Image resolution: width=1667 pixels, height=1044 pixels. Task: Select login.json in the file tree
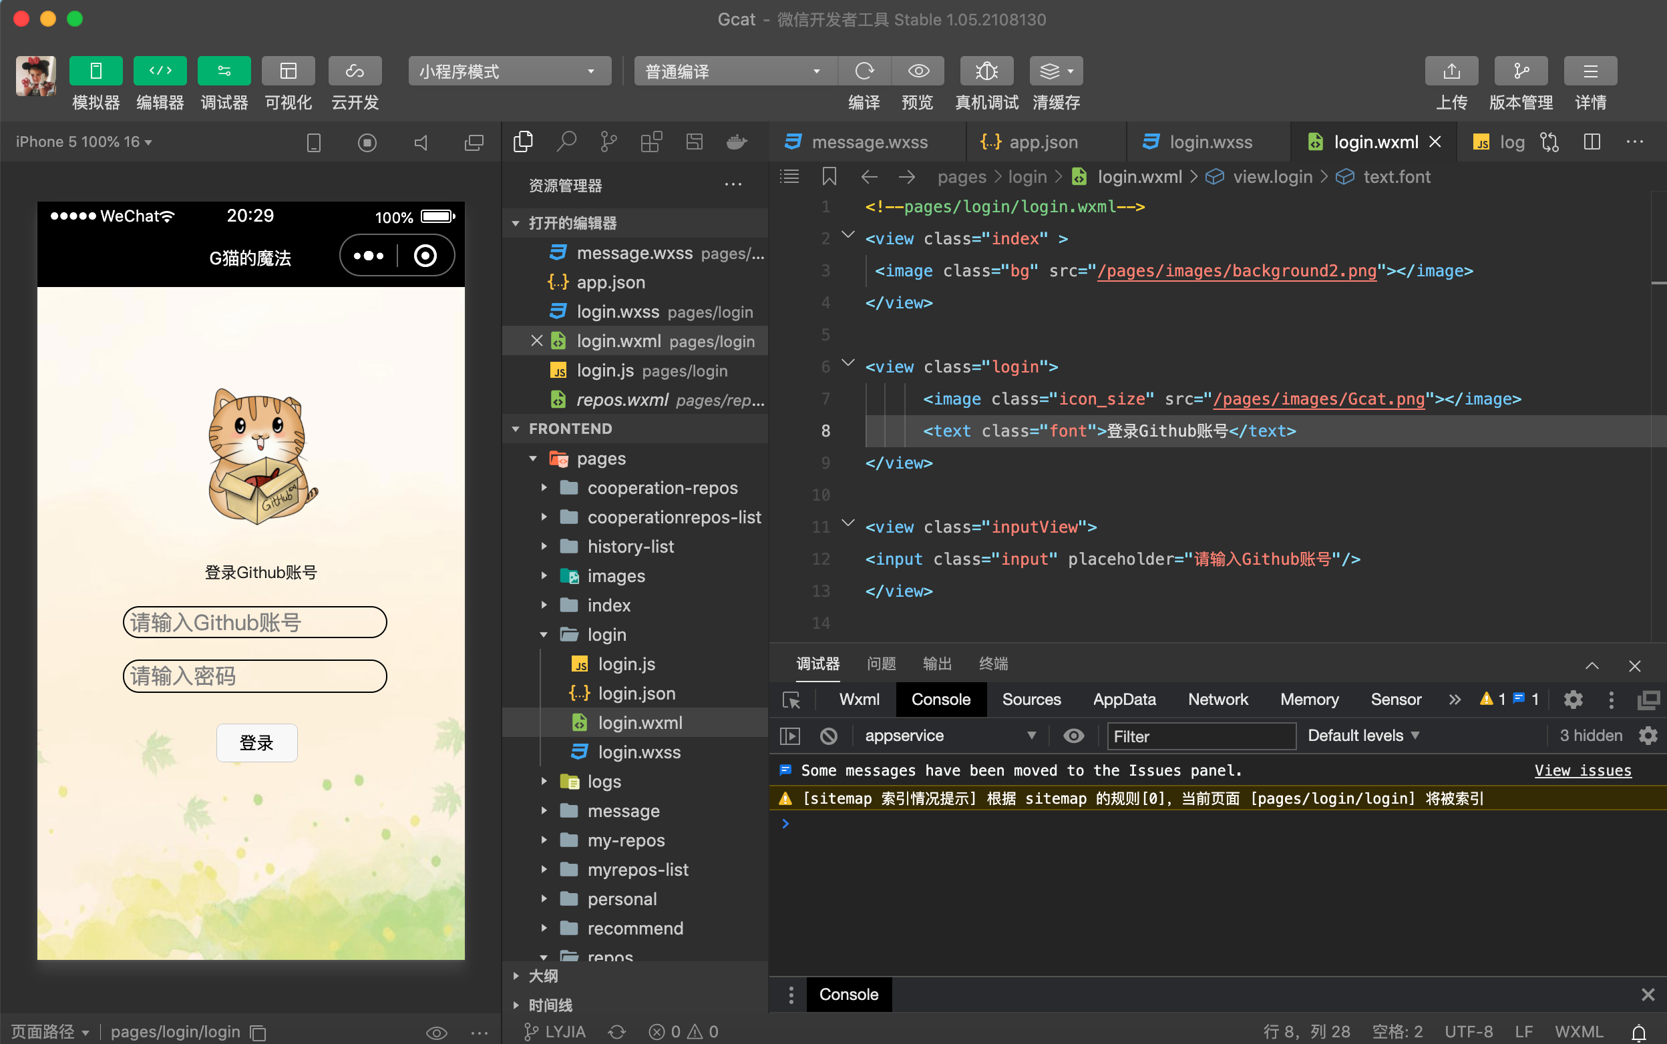636,694
